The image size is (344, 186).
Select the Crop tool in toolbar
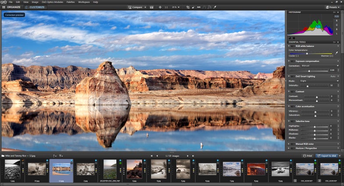coord(188,7)
